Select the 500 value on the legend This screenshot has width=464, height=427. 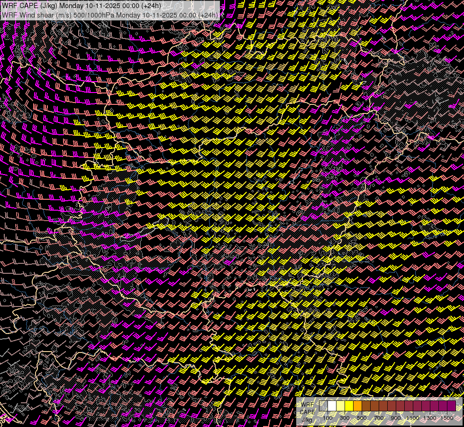(362, 418)
